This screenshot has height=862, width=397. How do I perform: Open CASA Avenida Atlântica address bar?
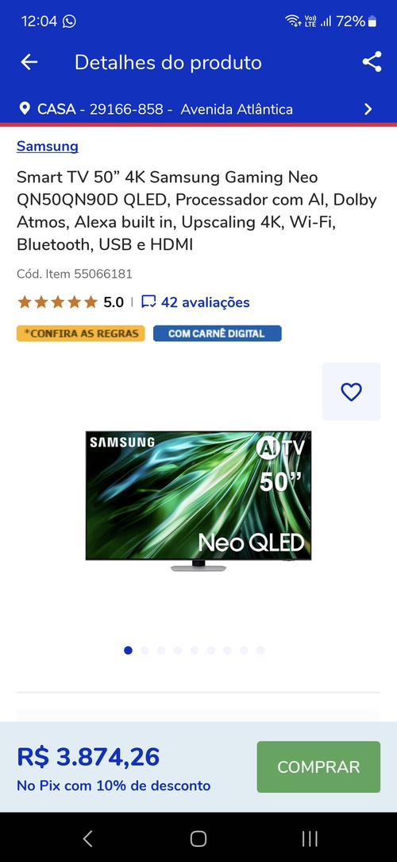(198, 109)
